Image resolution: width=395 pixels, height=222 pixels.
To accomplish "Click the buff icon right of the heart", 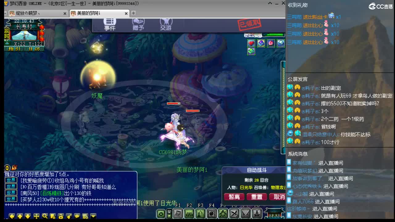I will 261,43.
